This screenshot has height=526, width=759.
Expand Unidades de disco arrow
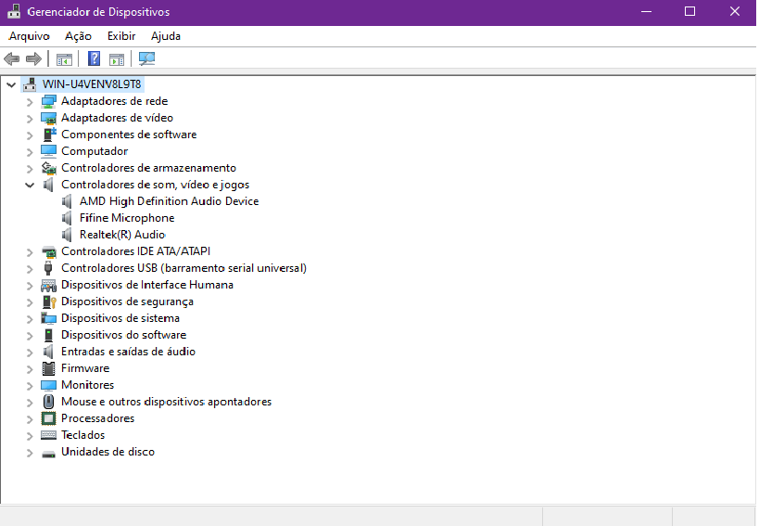click(x=30, y=453)
